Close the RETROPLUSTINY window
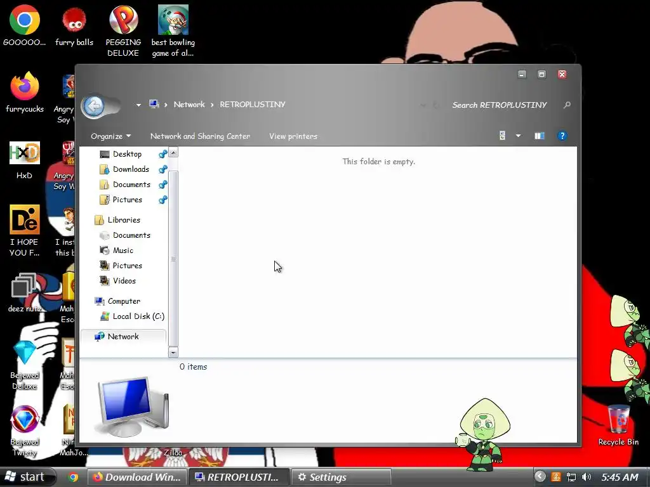 (x=562, y=74)
